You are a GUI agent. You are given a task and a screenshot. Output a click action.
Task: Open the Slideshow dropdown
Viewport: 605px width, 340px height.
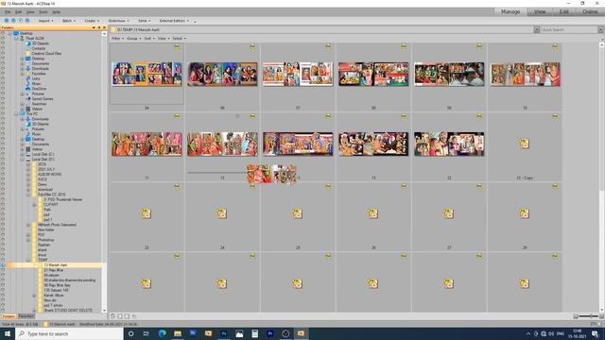click(x=118, y=21)
